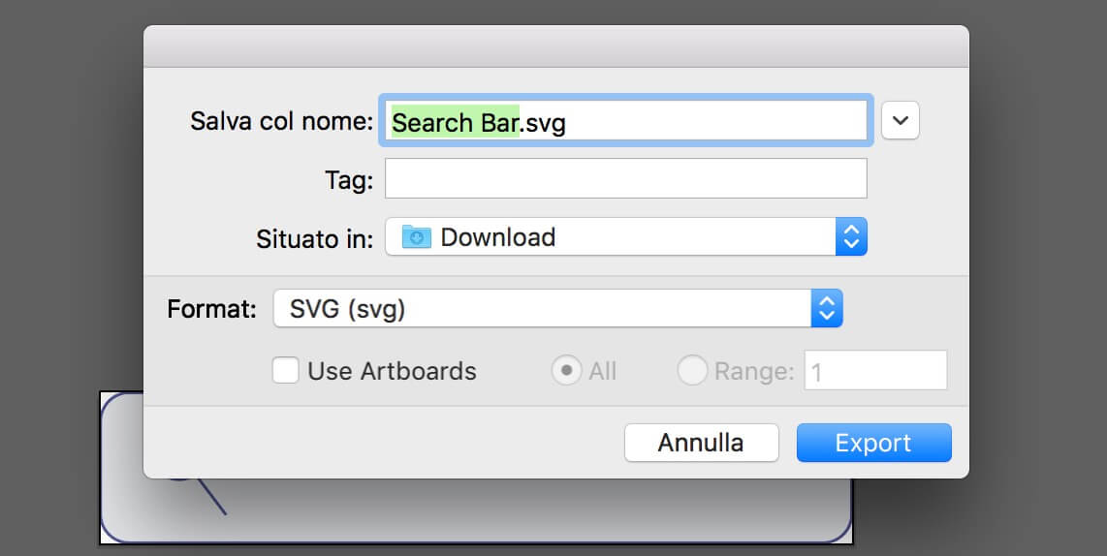This screenshot has width=1107, height=556.
Task: Expand the save dialog with the chevron button
Action: (x=901, y=121)
